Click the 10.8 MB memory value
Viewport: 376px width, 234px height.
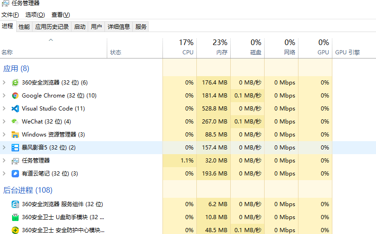click(x=216, y=217)
